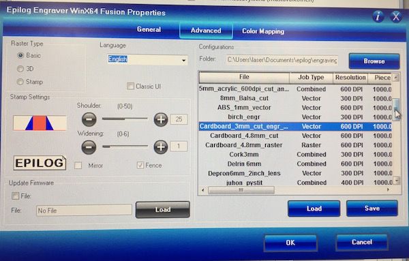Click the firmware Load button
The image size is (409, 261).
[163, 209]
